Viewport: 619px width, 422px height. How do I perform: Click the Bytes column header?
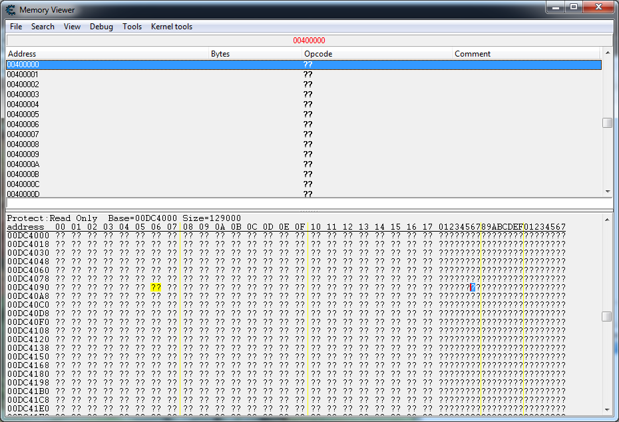(x=220, y=54)
